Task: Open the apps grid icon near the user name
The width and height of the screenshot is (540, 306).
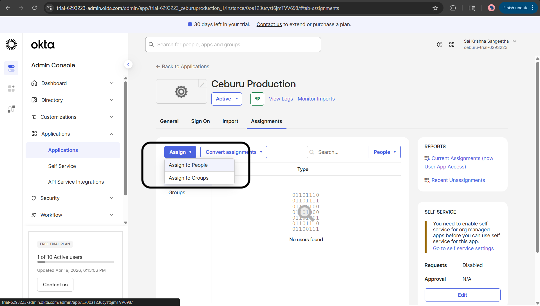Action: [452, 44]
